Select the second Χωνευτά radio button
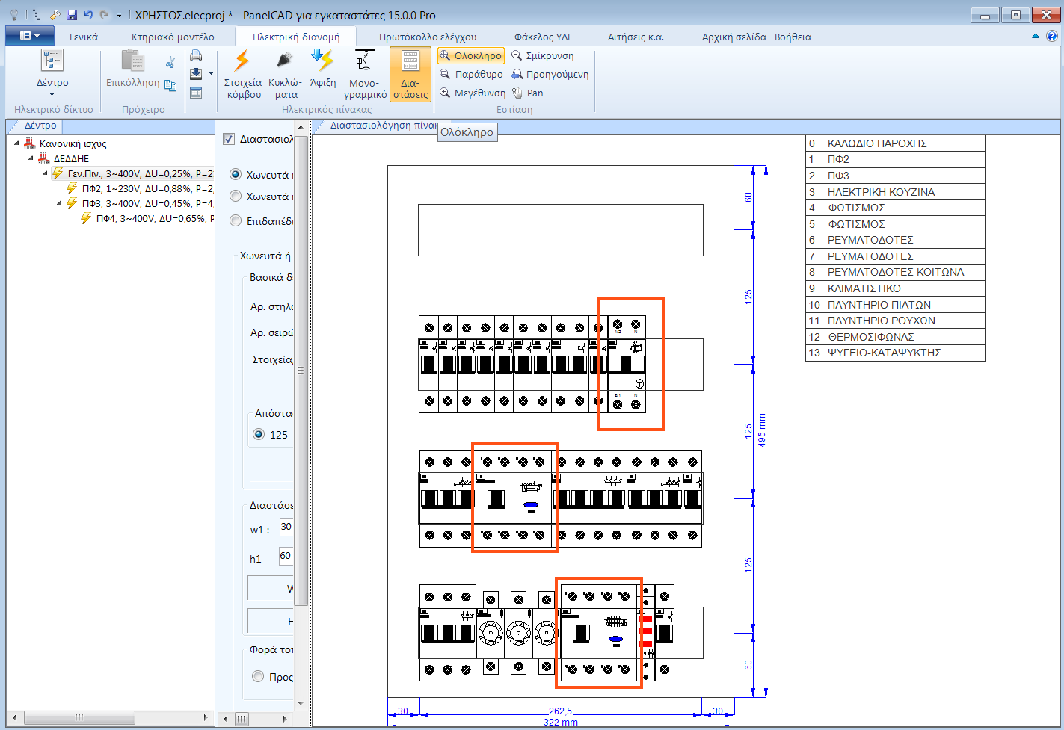Screen dimensions: 1064x730 click(x=236, y=197)
